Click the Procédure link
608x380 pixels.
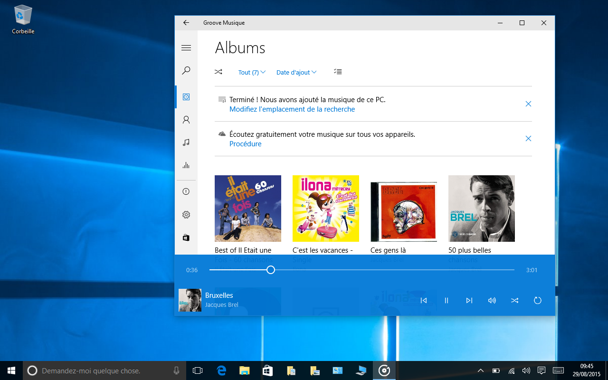pos(245,144)
